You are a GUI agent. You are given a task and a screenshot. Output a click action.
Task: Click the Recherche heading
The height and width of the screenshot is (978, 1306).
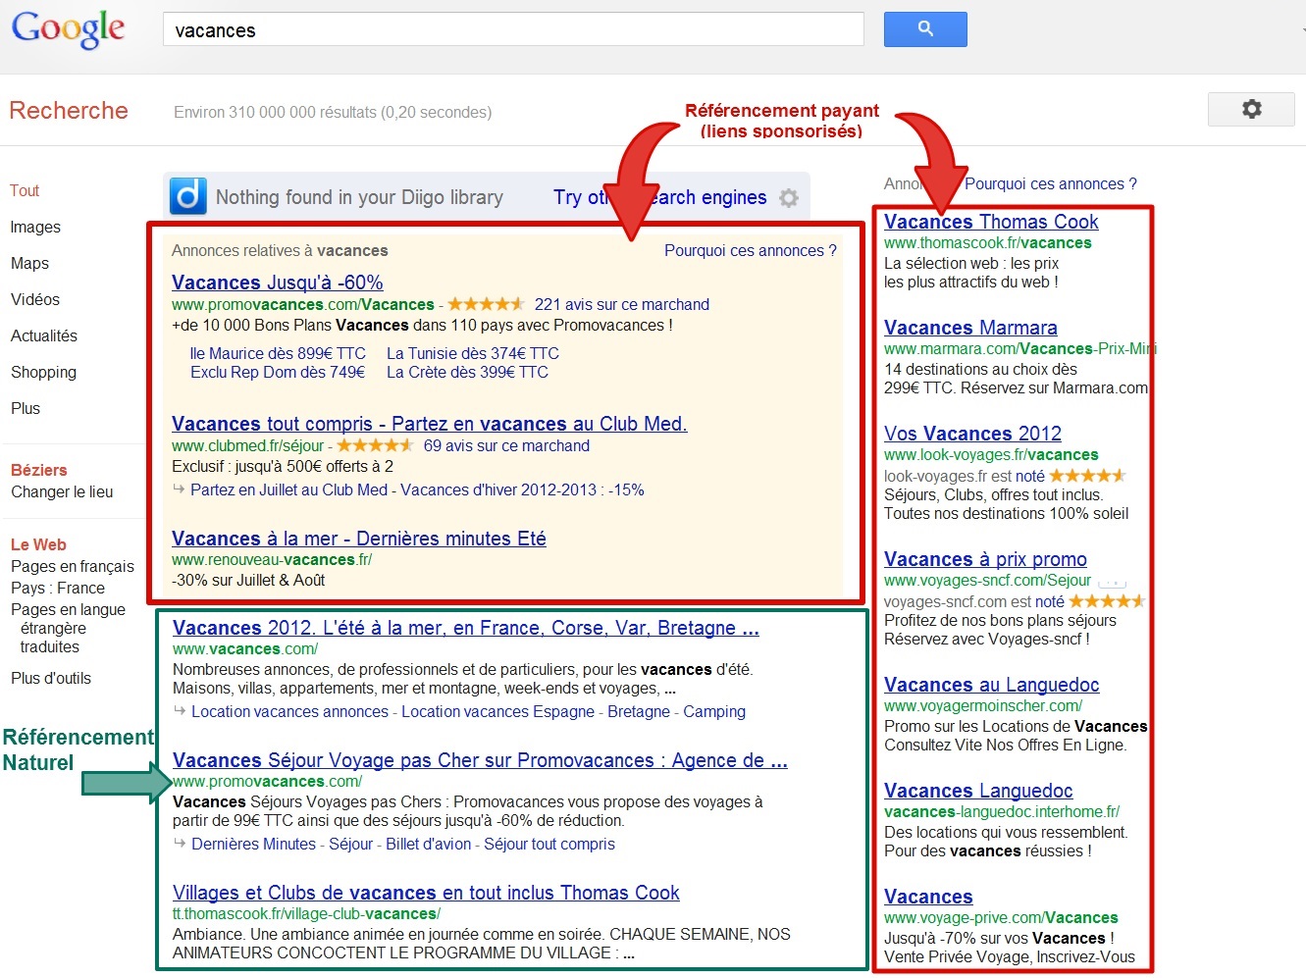point(69,111)
